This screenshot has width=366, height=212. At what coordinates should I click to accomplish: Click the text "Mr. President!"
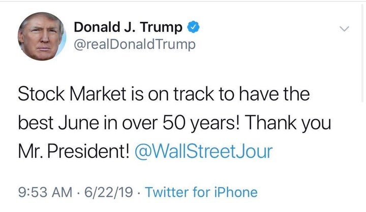click(74, 152)
